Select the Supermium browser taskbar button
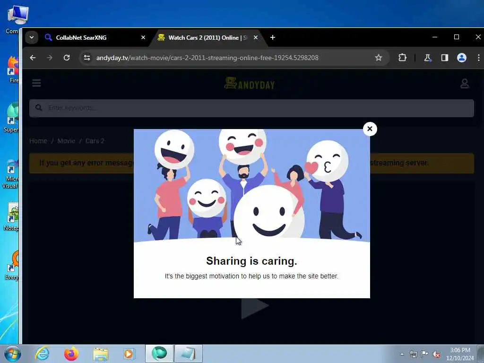The image size is (484, 363). 159,354
